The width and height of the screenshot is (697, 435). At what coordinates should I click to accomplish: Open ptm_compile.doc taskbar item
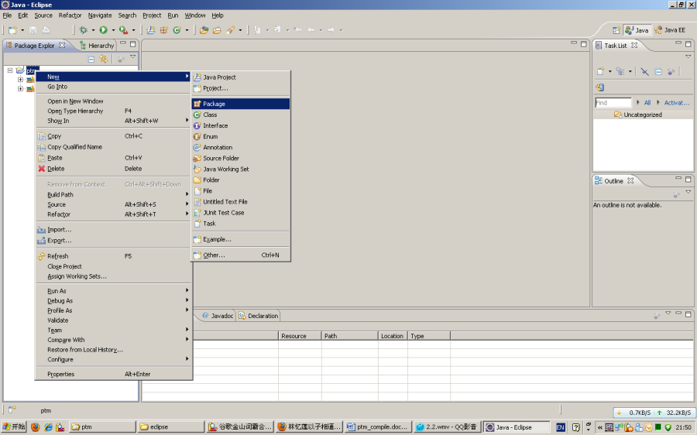378,427
